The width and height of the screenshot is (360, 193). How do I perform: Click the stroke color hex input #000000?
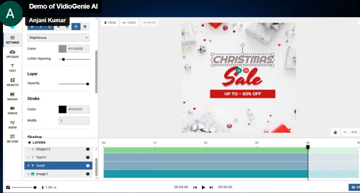pos(78,109)
